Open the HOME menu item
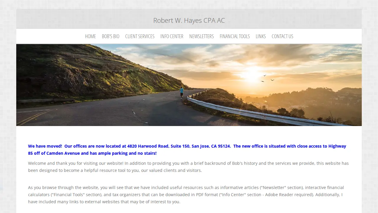The height and width of the screenshot is (213, 378). click(x=90, y=36)
